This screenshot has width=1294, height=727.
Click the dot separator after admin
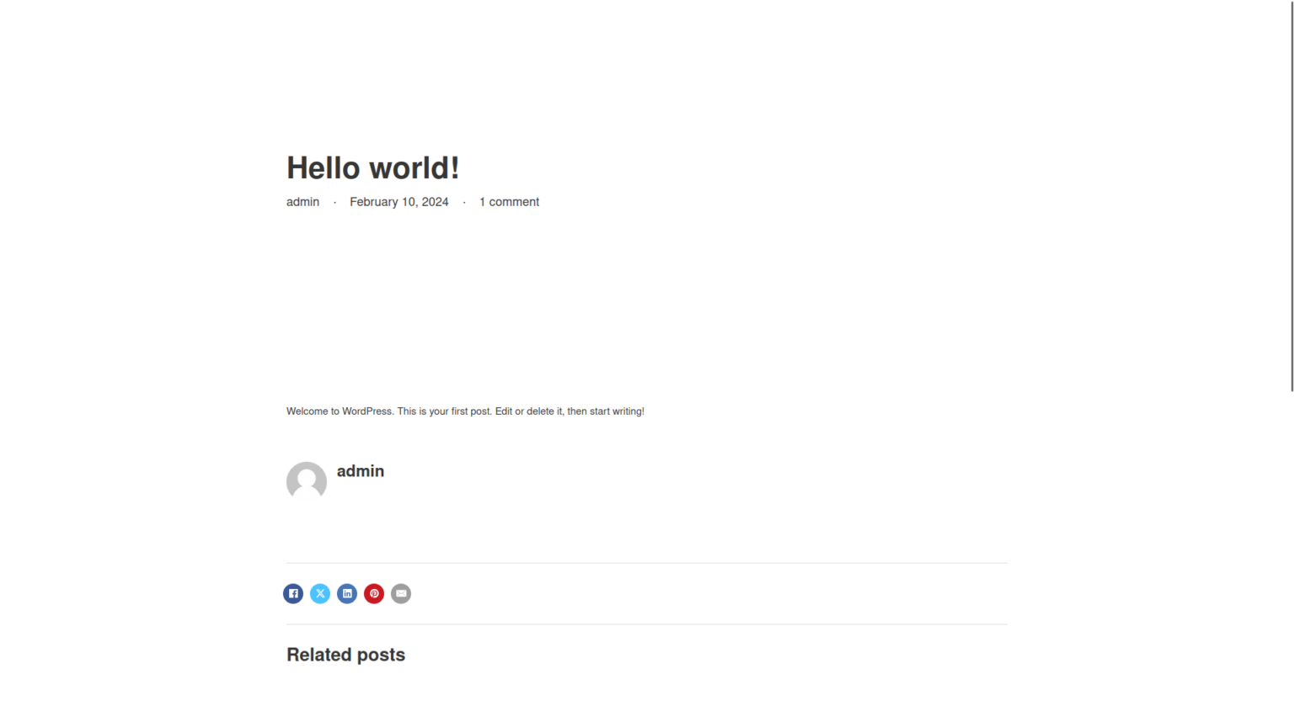334,203
